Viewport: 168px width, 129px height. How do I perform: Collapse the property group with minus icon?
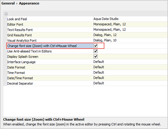click(6, 14)
